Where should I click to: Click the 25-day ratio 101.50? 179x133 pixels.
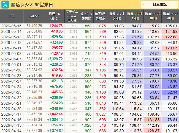118,81
